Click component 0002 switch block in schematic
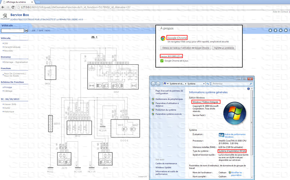This screenshot has width=290, height=180. pos(113,77)
